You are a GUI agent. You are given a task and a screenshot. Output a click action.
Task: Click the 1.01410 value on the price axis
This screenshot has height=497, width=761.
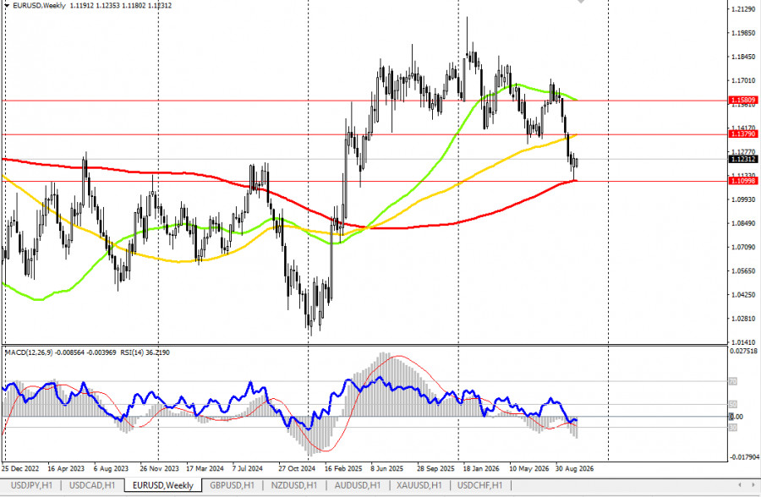pyautogui.click(x=743, y=342)
